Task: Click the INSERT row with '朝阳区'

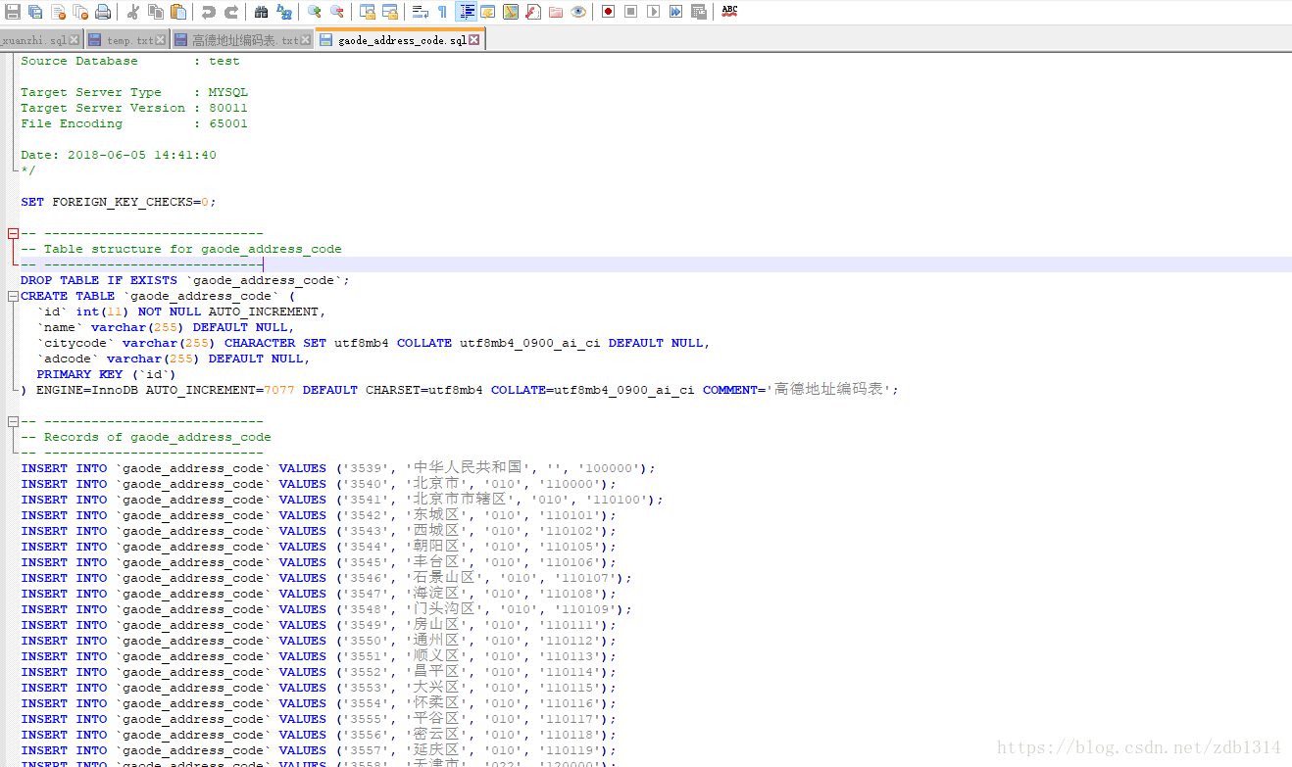Action: click(319, 547)
